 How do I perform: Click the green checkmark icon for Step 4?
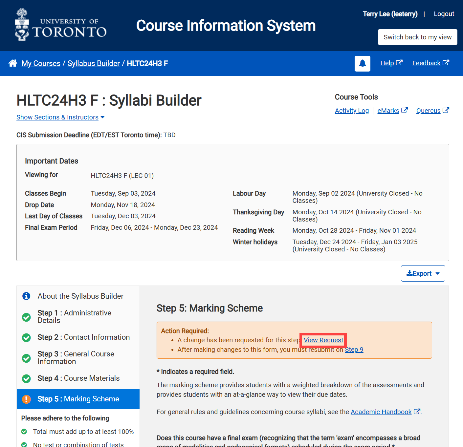coord(26,379)
